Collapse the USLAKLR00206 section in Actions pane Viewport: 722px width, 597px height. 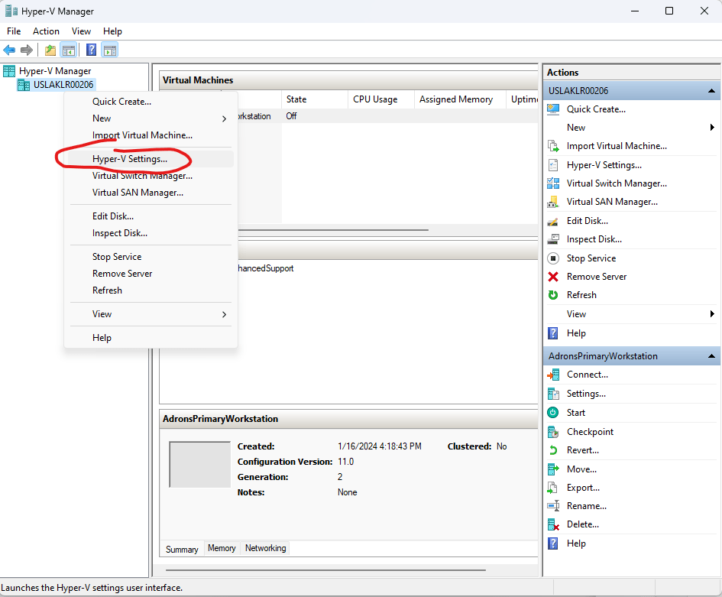pyautogui.click(x=711, y=91)
